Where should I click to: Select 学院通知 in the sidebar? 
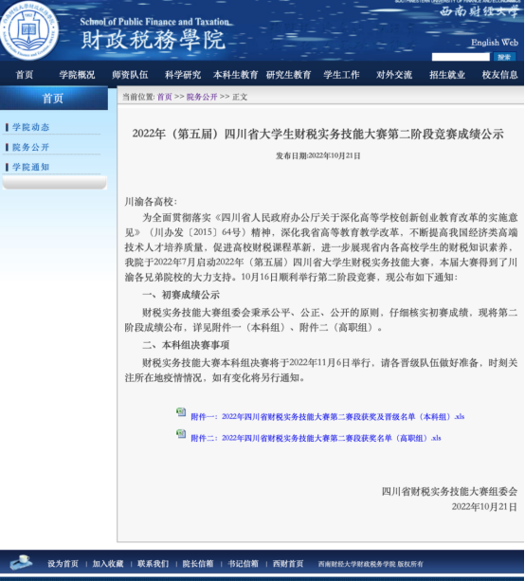[30, 167]
